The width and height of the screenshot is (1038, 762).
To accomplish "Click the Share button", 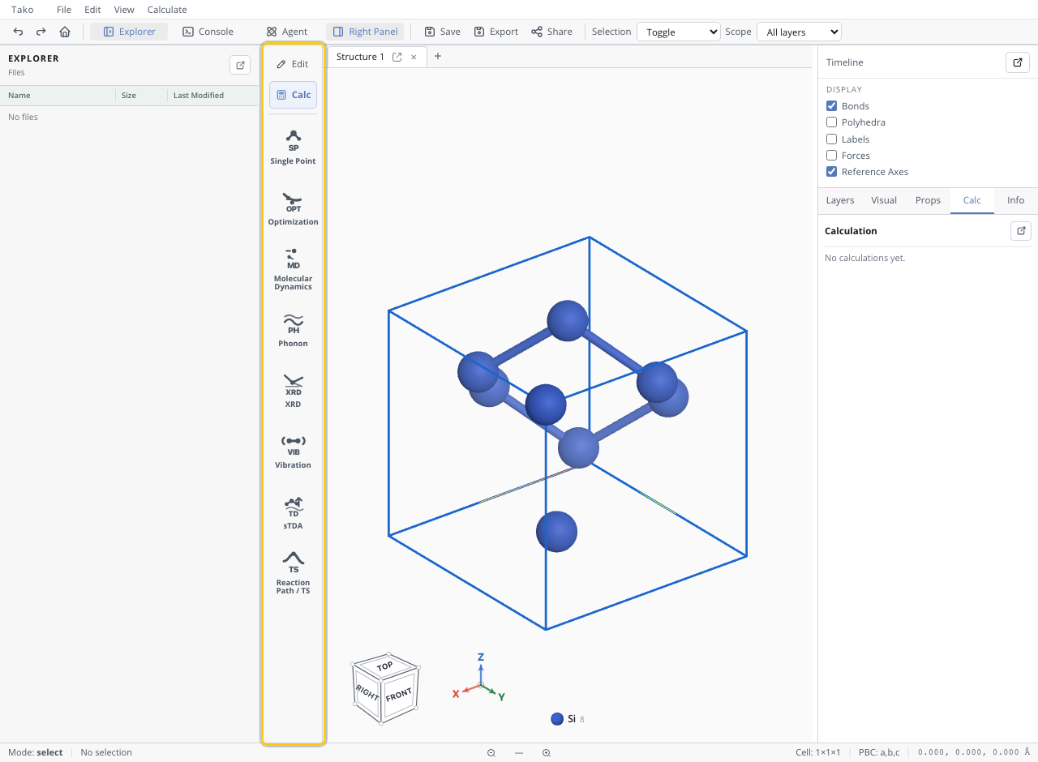I will click(551, 32).
